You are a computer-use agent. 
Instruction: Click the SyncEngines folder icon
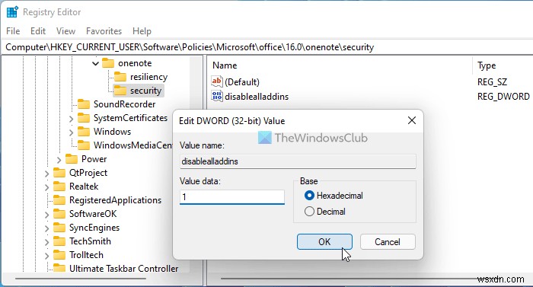(59, 227)
